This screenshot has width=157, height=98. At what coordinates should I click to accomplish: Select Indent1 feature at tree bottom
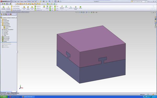pyautogui.click(x=4, y=41)
